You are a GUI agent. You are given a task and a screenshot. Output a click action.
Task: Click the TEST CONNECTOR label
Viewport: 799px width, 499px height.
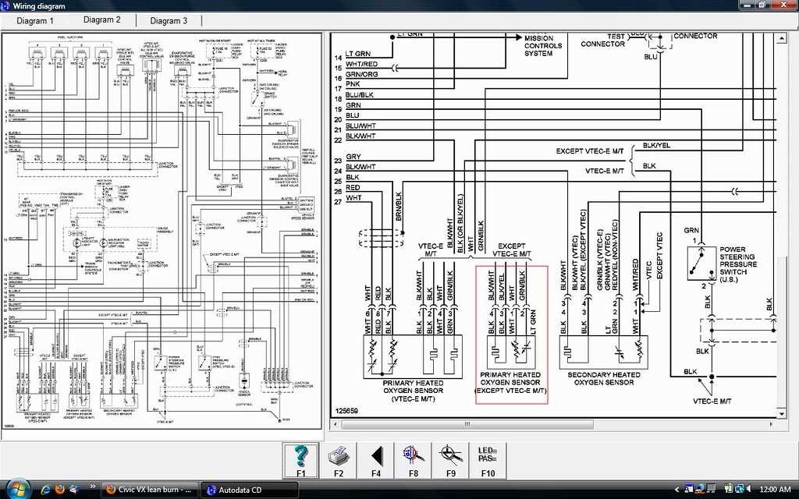click(603, 41)
